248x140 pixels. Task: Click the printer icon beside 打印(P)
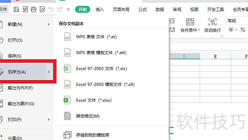(1, 119)
